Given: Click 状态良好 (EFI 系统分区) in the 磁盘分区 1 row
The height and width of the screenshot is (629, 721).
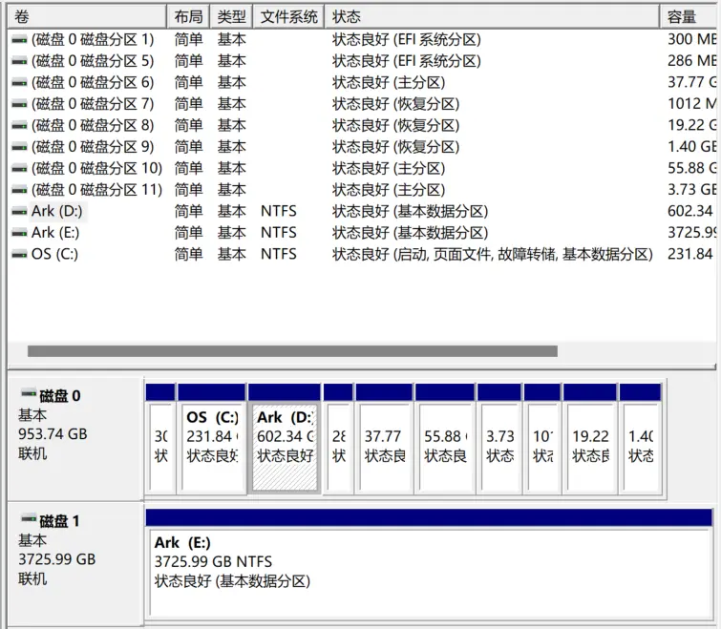Looking at the screenshot, I should [407, 40].
